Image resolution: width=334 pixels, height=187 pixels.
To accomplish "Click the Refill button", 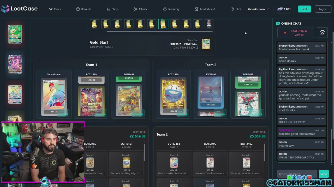I will 304,9.
